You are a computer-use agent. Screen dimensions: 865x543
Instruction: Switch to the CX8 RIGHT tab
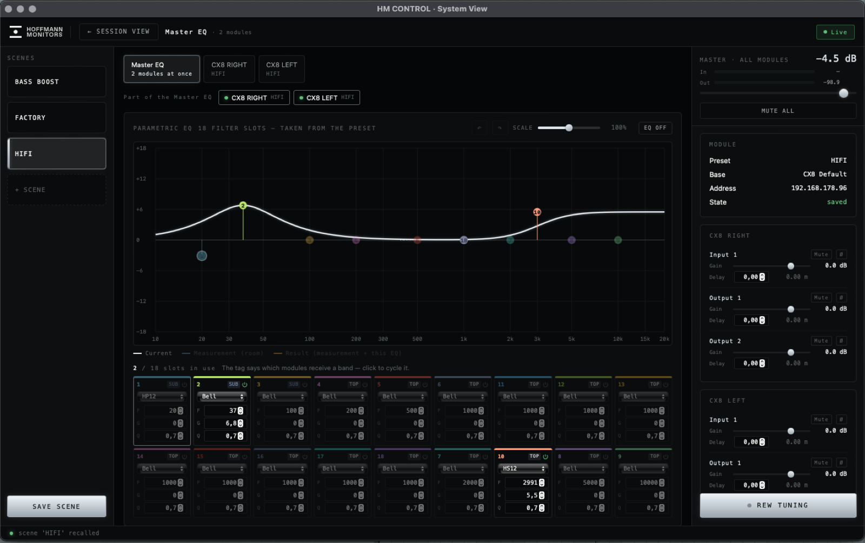click(x=229, y=69)
